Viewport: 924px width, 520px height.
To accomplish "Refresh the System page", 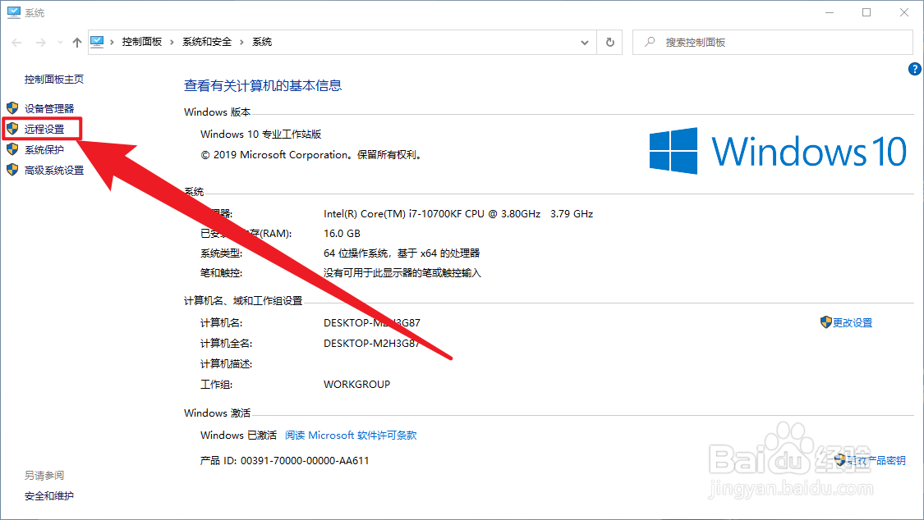I will pos(610,43).
